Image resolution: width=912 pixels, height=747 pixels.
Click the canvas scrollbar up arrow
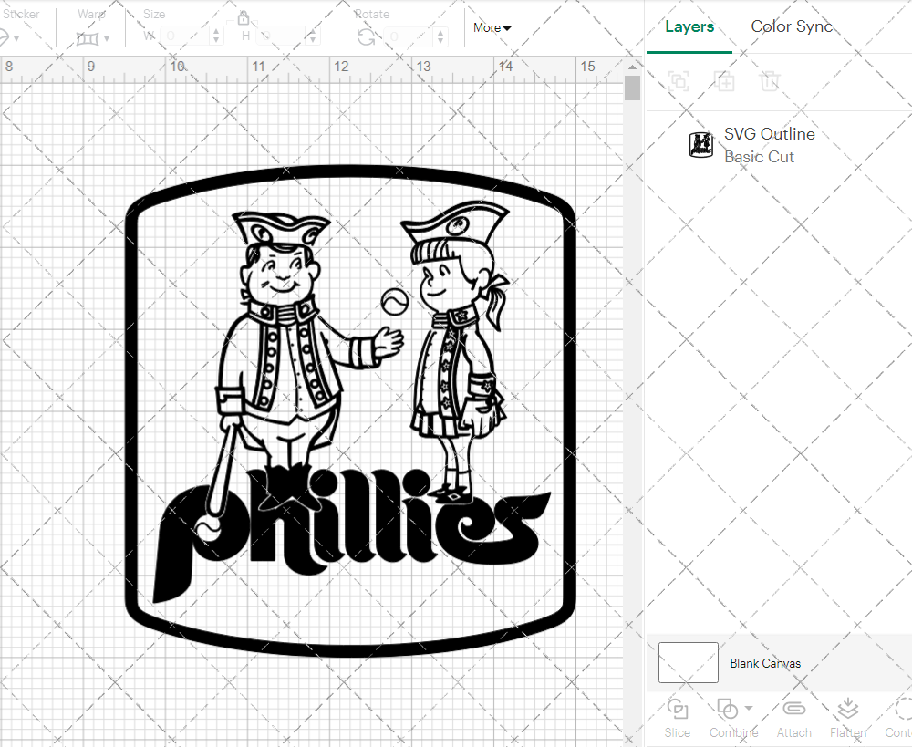coord(632,67)
